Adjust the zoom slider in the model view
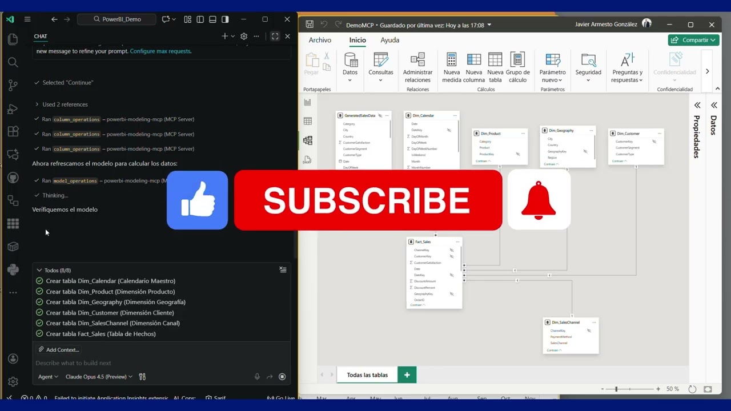This screenshot has height=411, width=731. click(616, 389)
